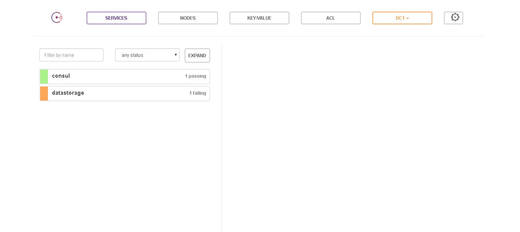Switch to the Services tab
Viewport: 520px width, 232px height.
(x=116, y=18)
